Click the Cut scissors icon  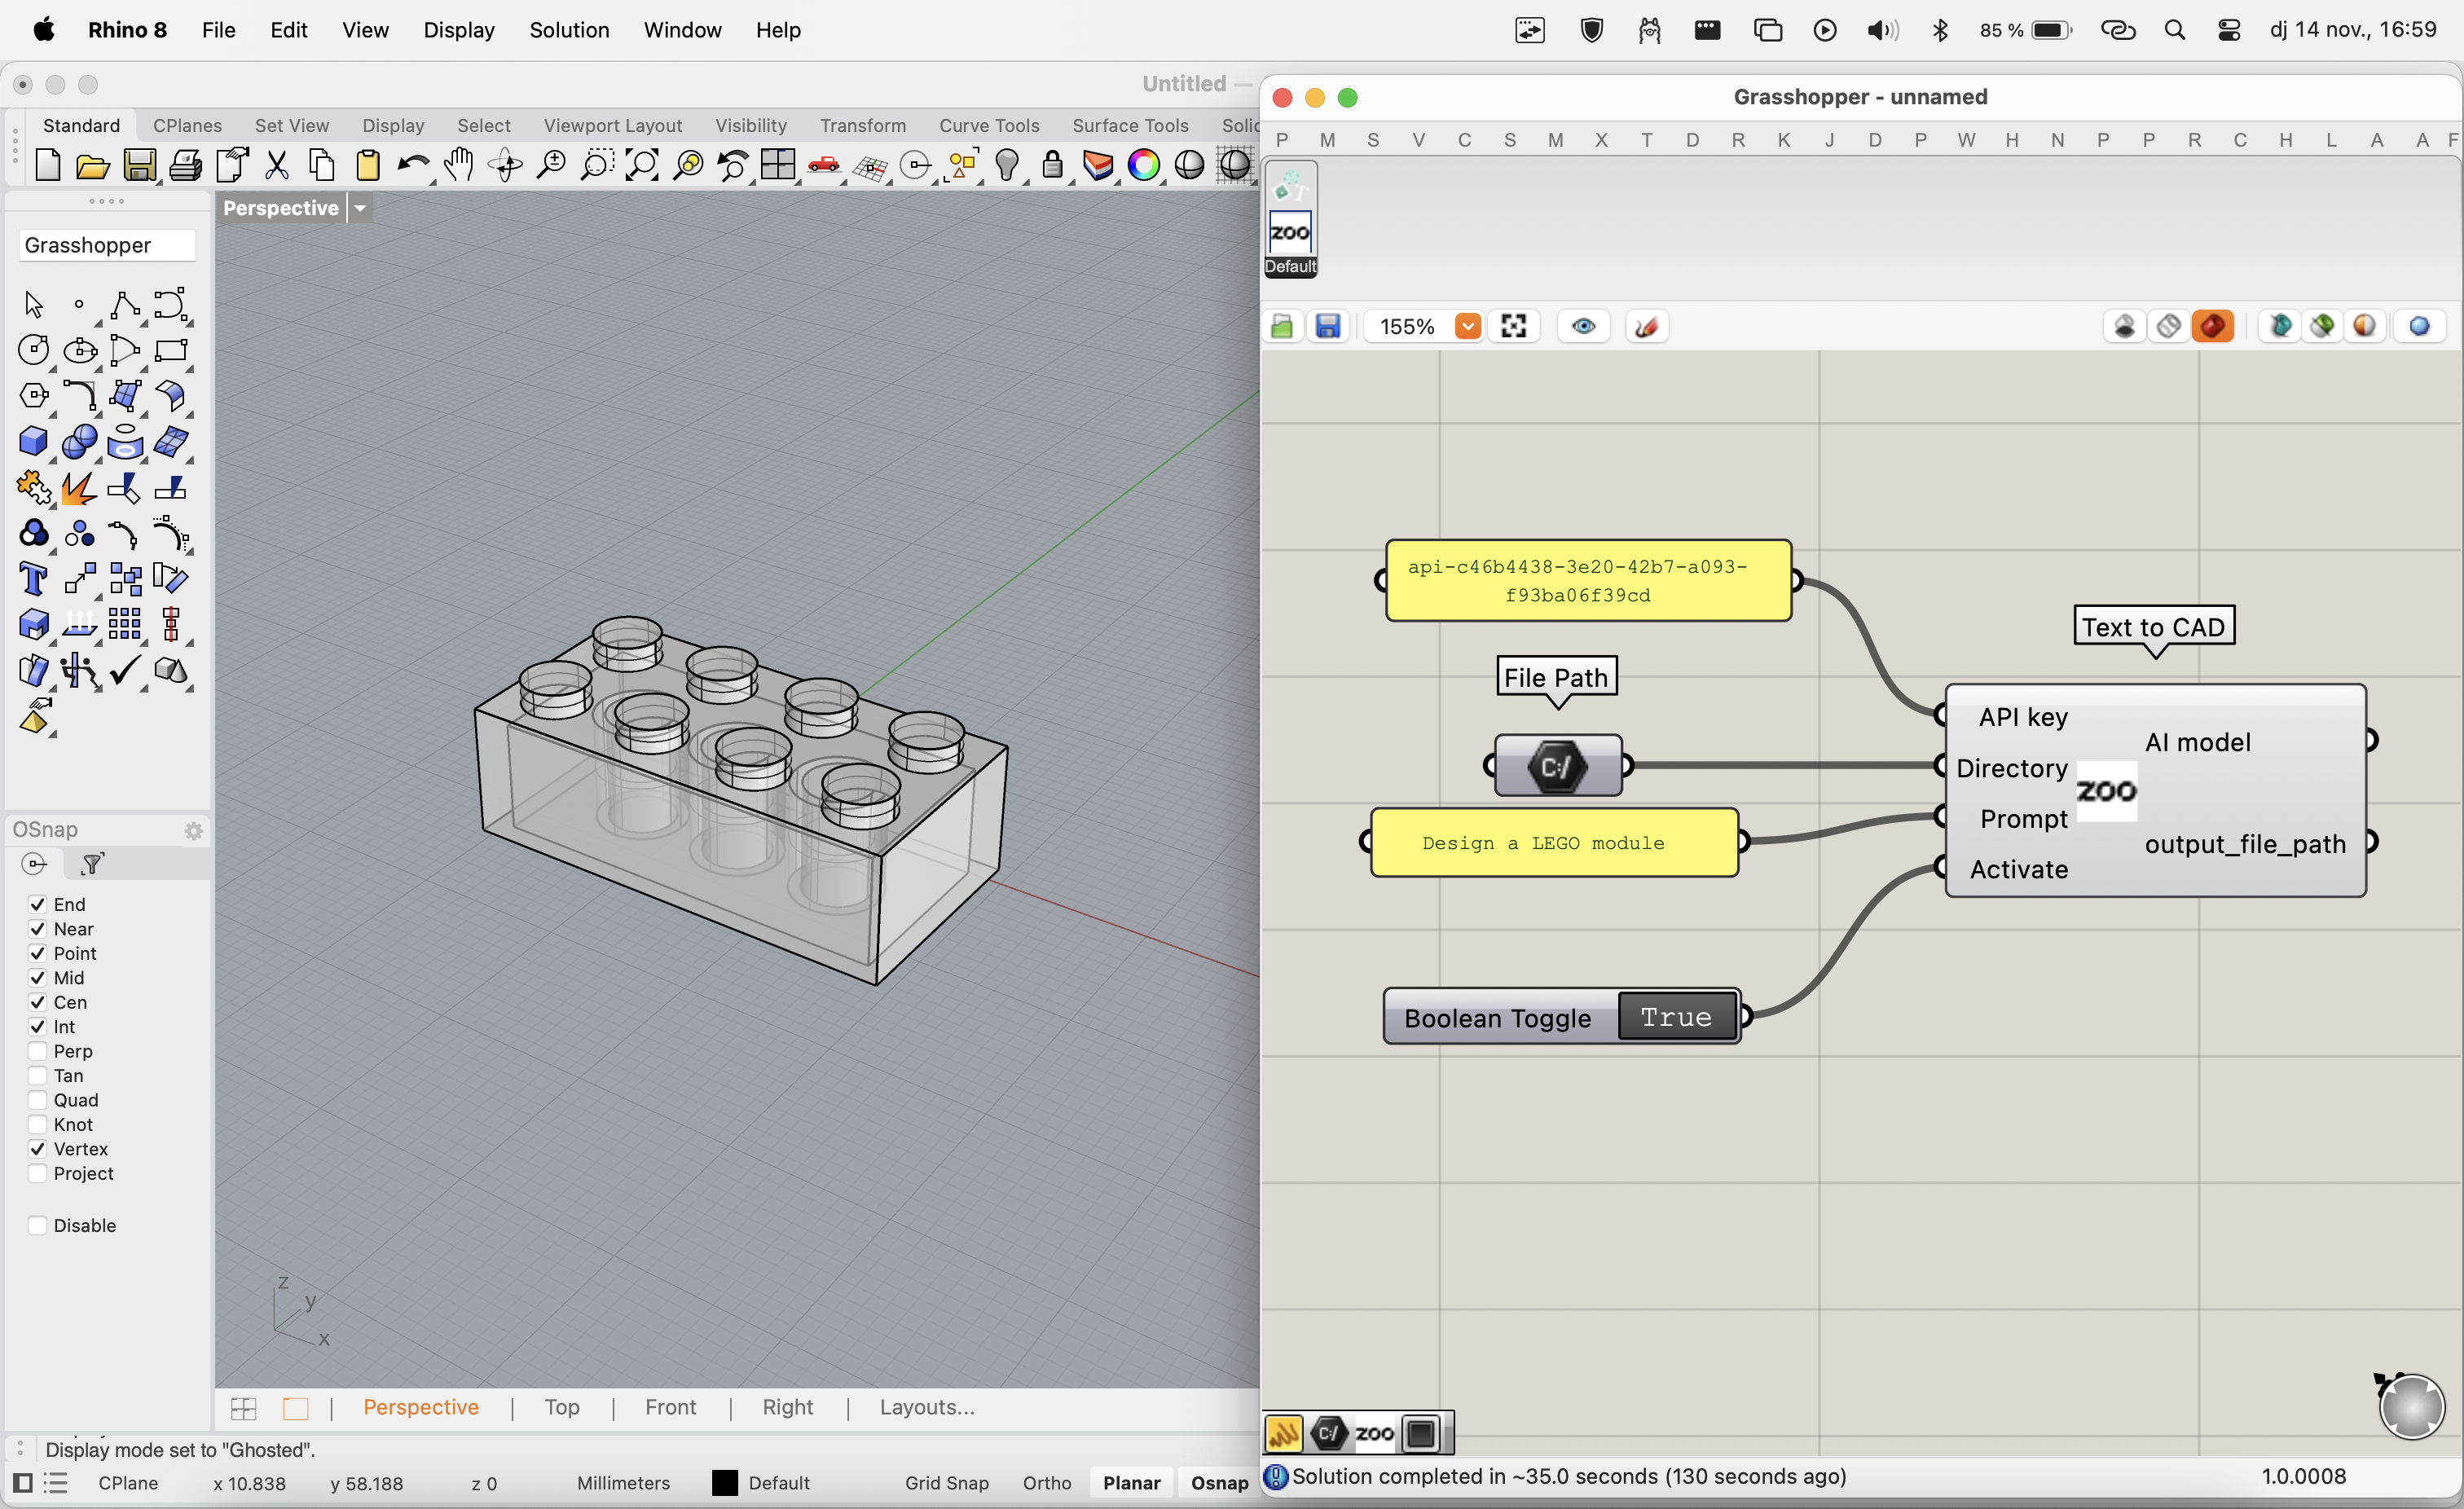[277, 165]
